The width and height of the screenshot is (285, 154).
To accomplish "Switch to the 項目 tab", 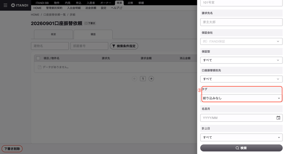I will tap(93, 34).
